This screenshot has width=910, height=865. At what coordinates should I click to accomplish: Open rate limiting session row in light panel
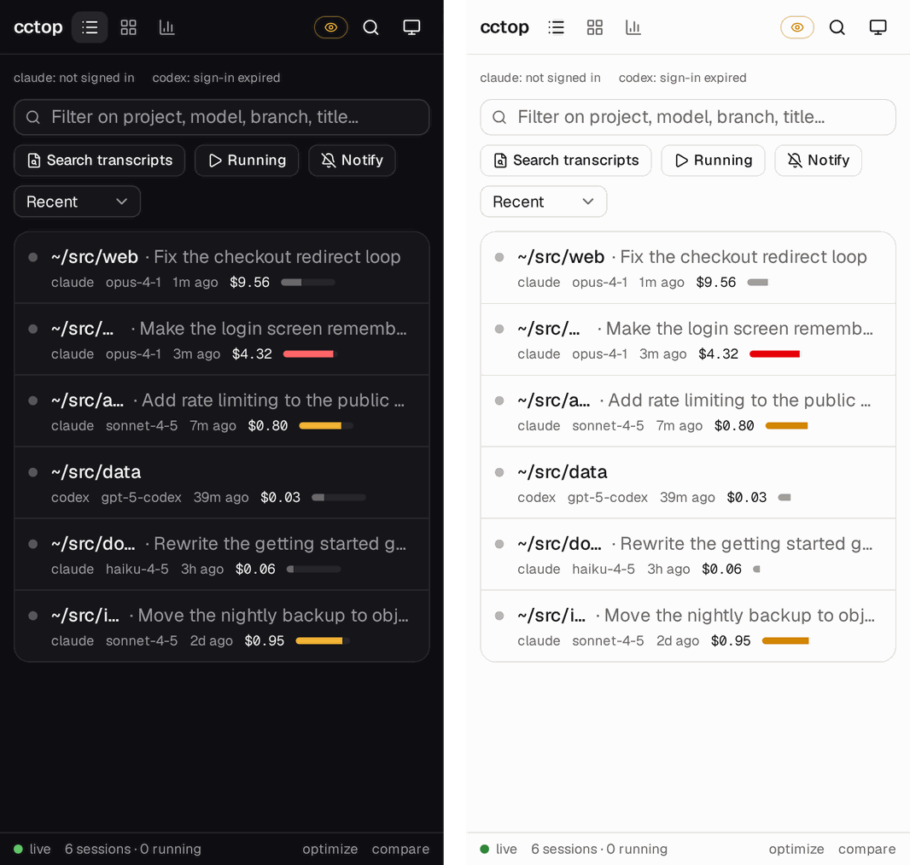click(x=688, y=411)
